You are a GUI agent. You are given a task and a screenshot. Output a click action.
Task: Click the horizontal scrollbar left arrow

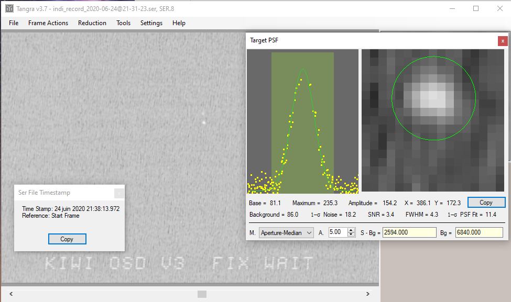11,294
